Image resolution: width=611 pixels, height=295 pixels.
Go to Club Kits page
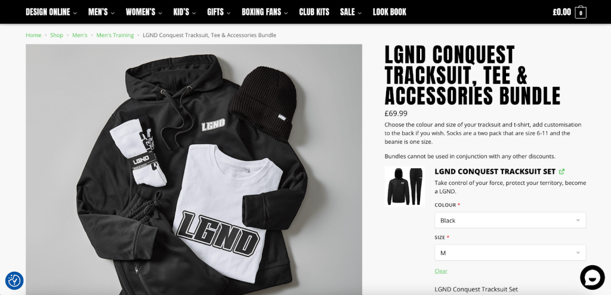(314, 12)
